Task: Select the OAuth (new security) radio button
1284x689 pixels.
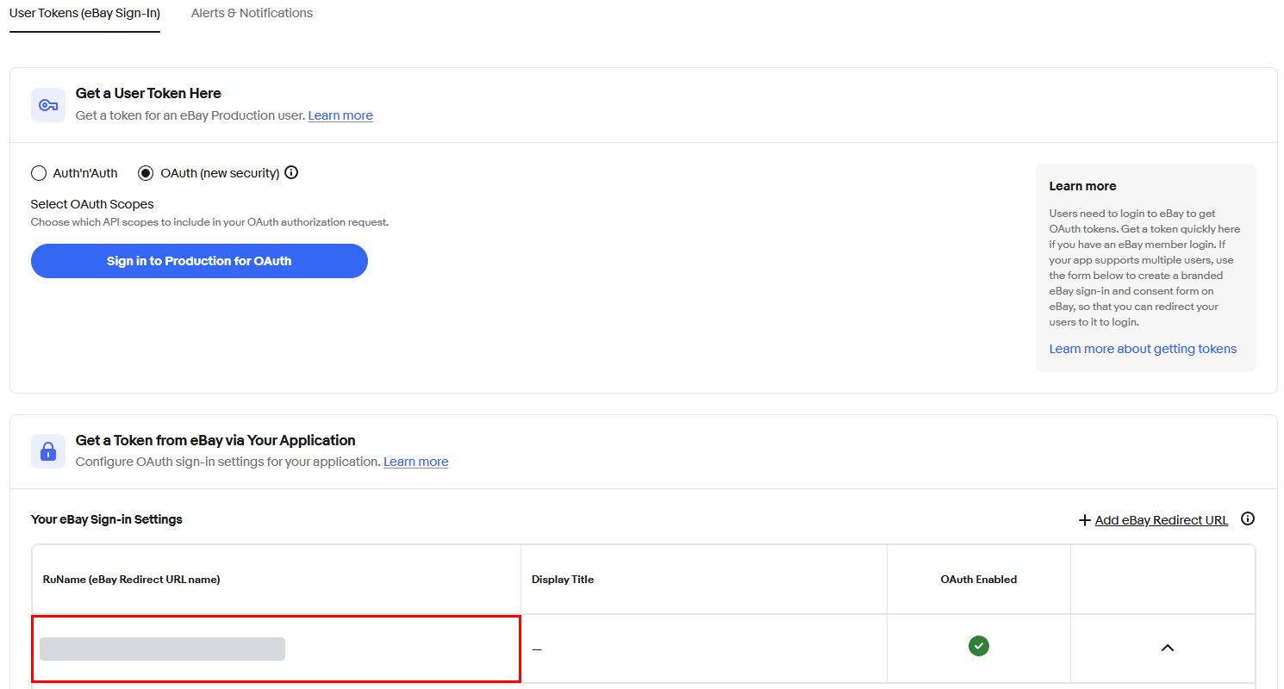Action: tap(146, 173)
